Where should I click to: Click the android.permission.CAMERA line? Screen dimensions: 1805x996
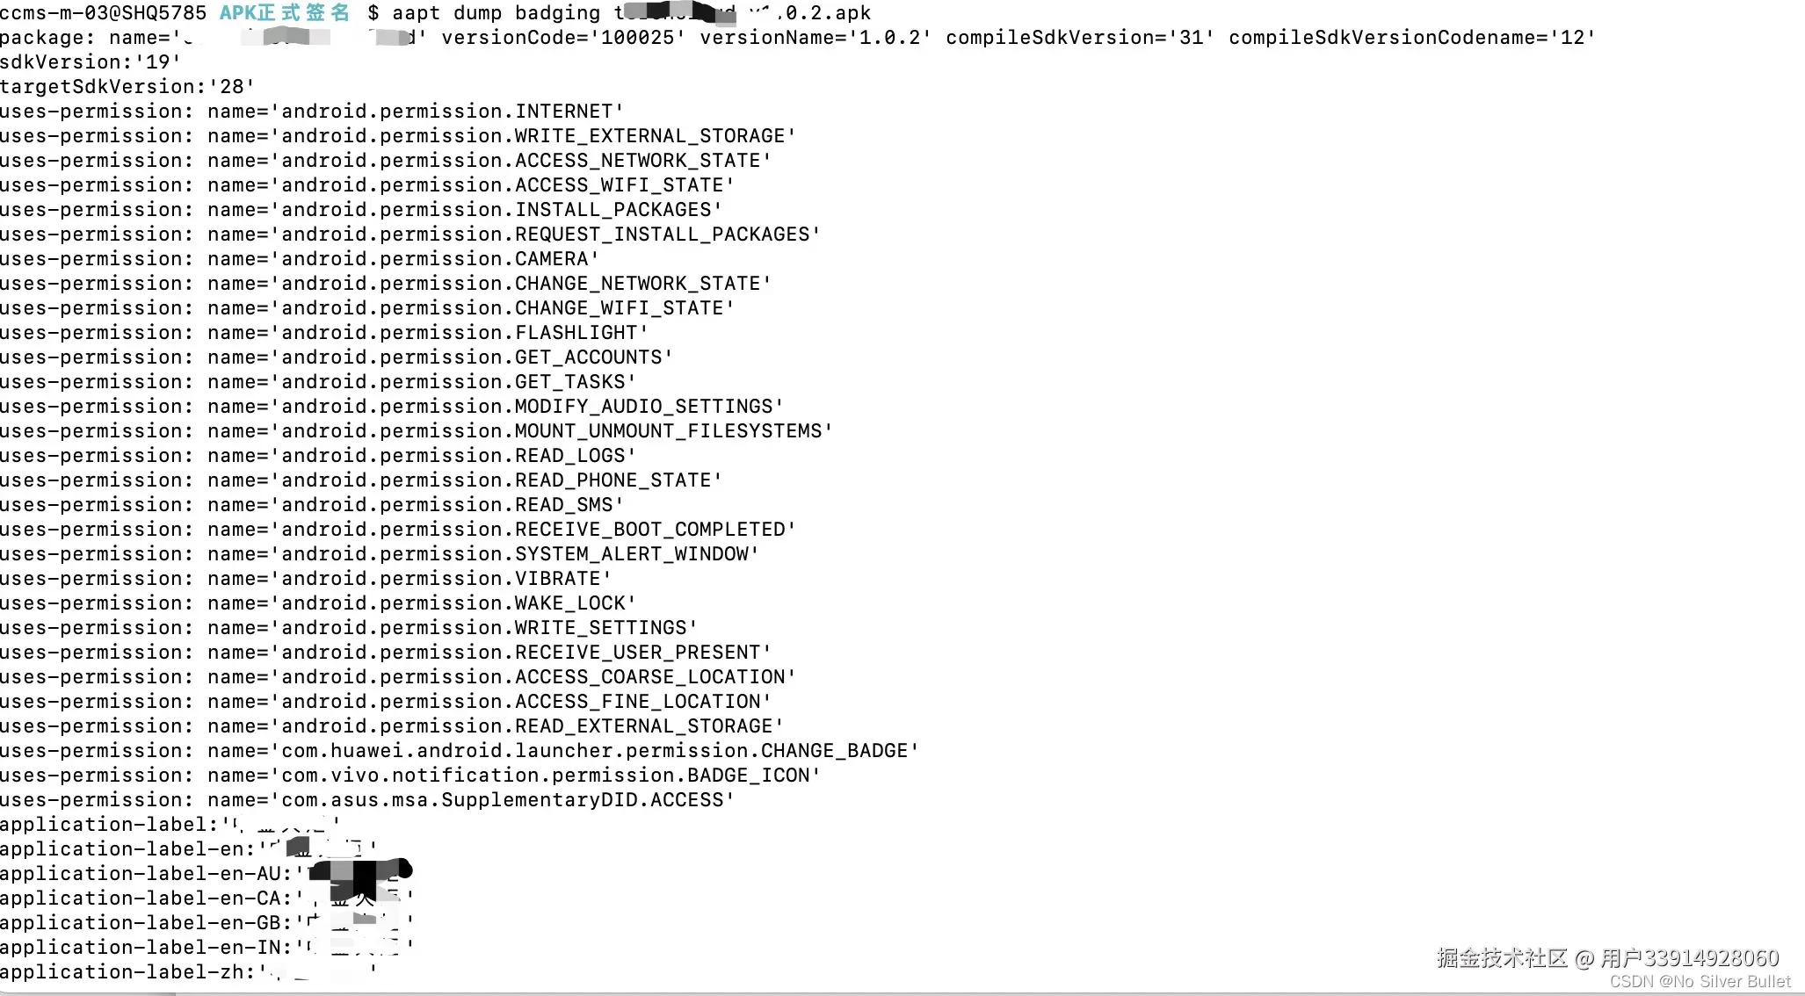click(x=300, y=259)
